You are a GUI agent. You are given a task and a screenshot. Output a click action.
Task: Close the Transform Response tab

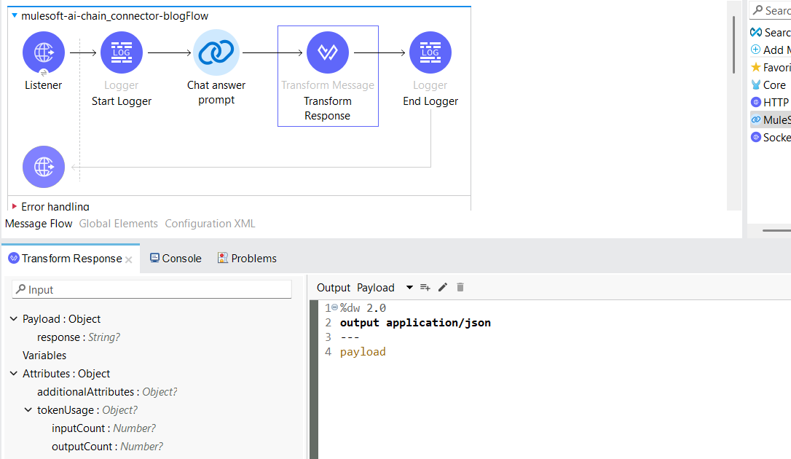pos(129,260)
